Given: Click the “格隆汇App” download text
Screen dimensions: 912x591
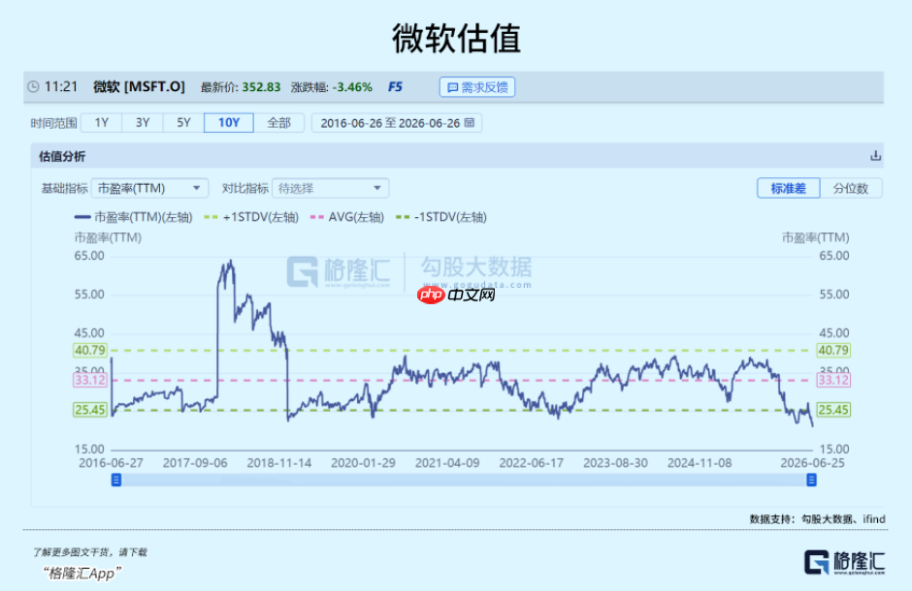Looking at the screenshot, I should tap(81, 573).
